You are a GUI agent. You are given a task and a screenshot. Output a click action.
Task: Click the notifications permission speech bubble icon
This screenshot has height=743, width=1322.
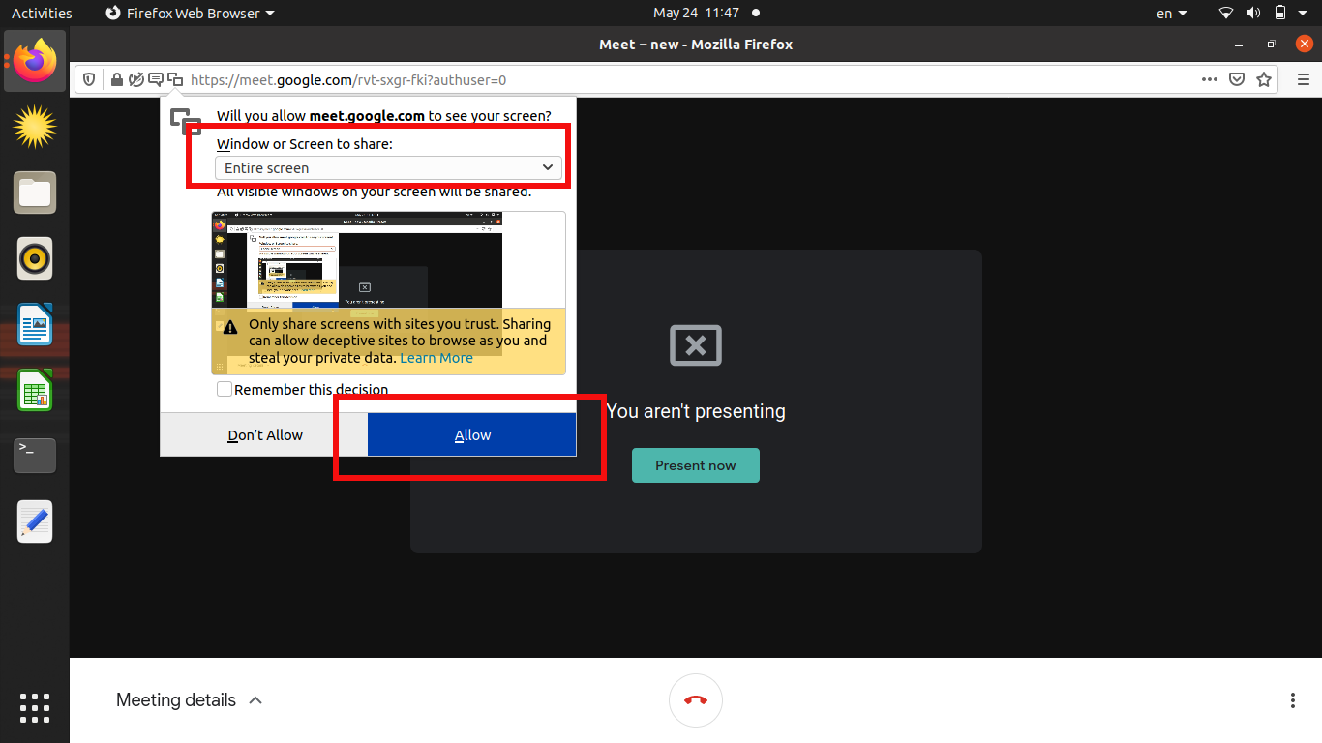point(155,79)
